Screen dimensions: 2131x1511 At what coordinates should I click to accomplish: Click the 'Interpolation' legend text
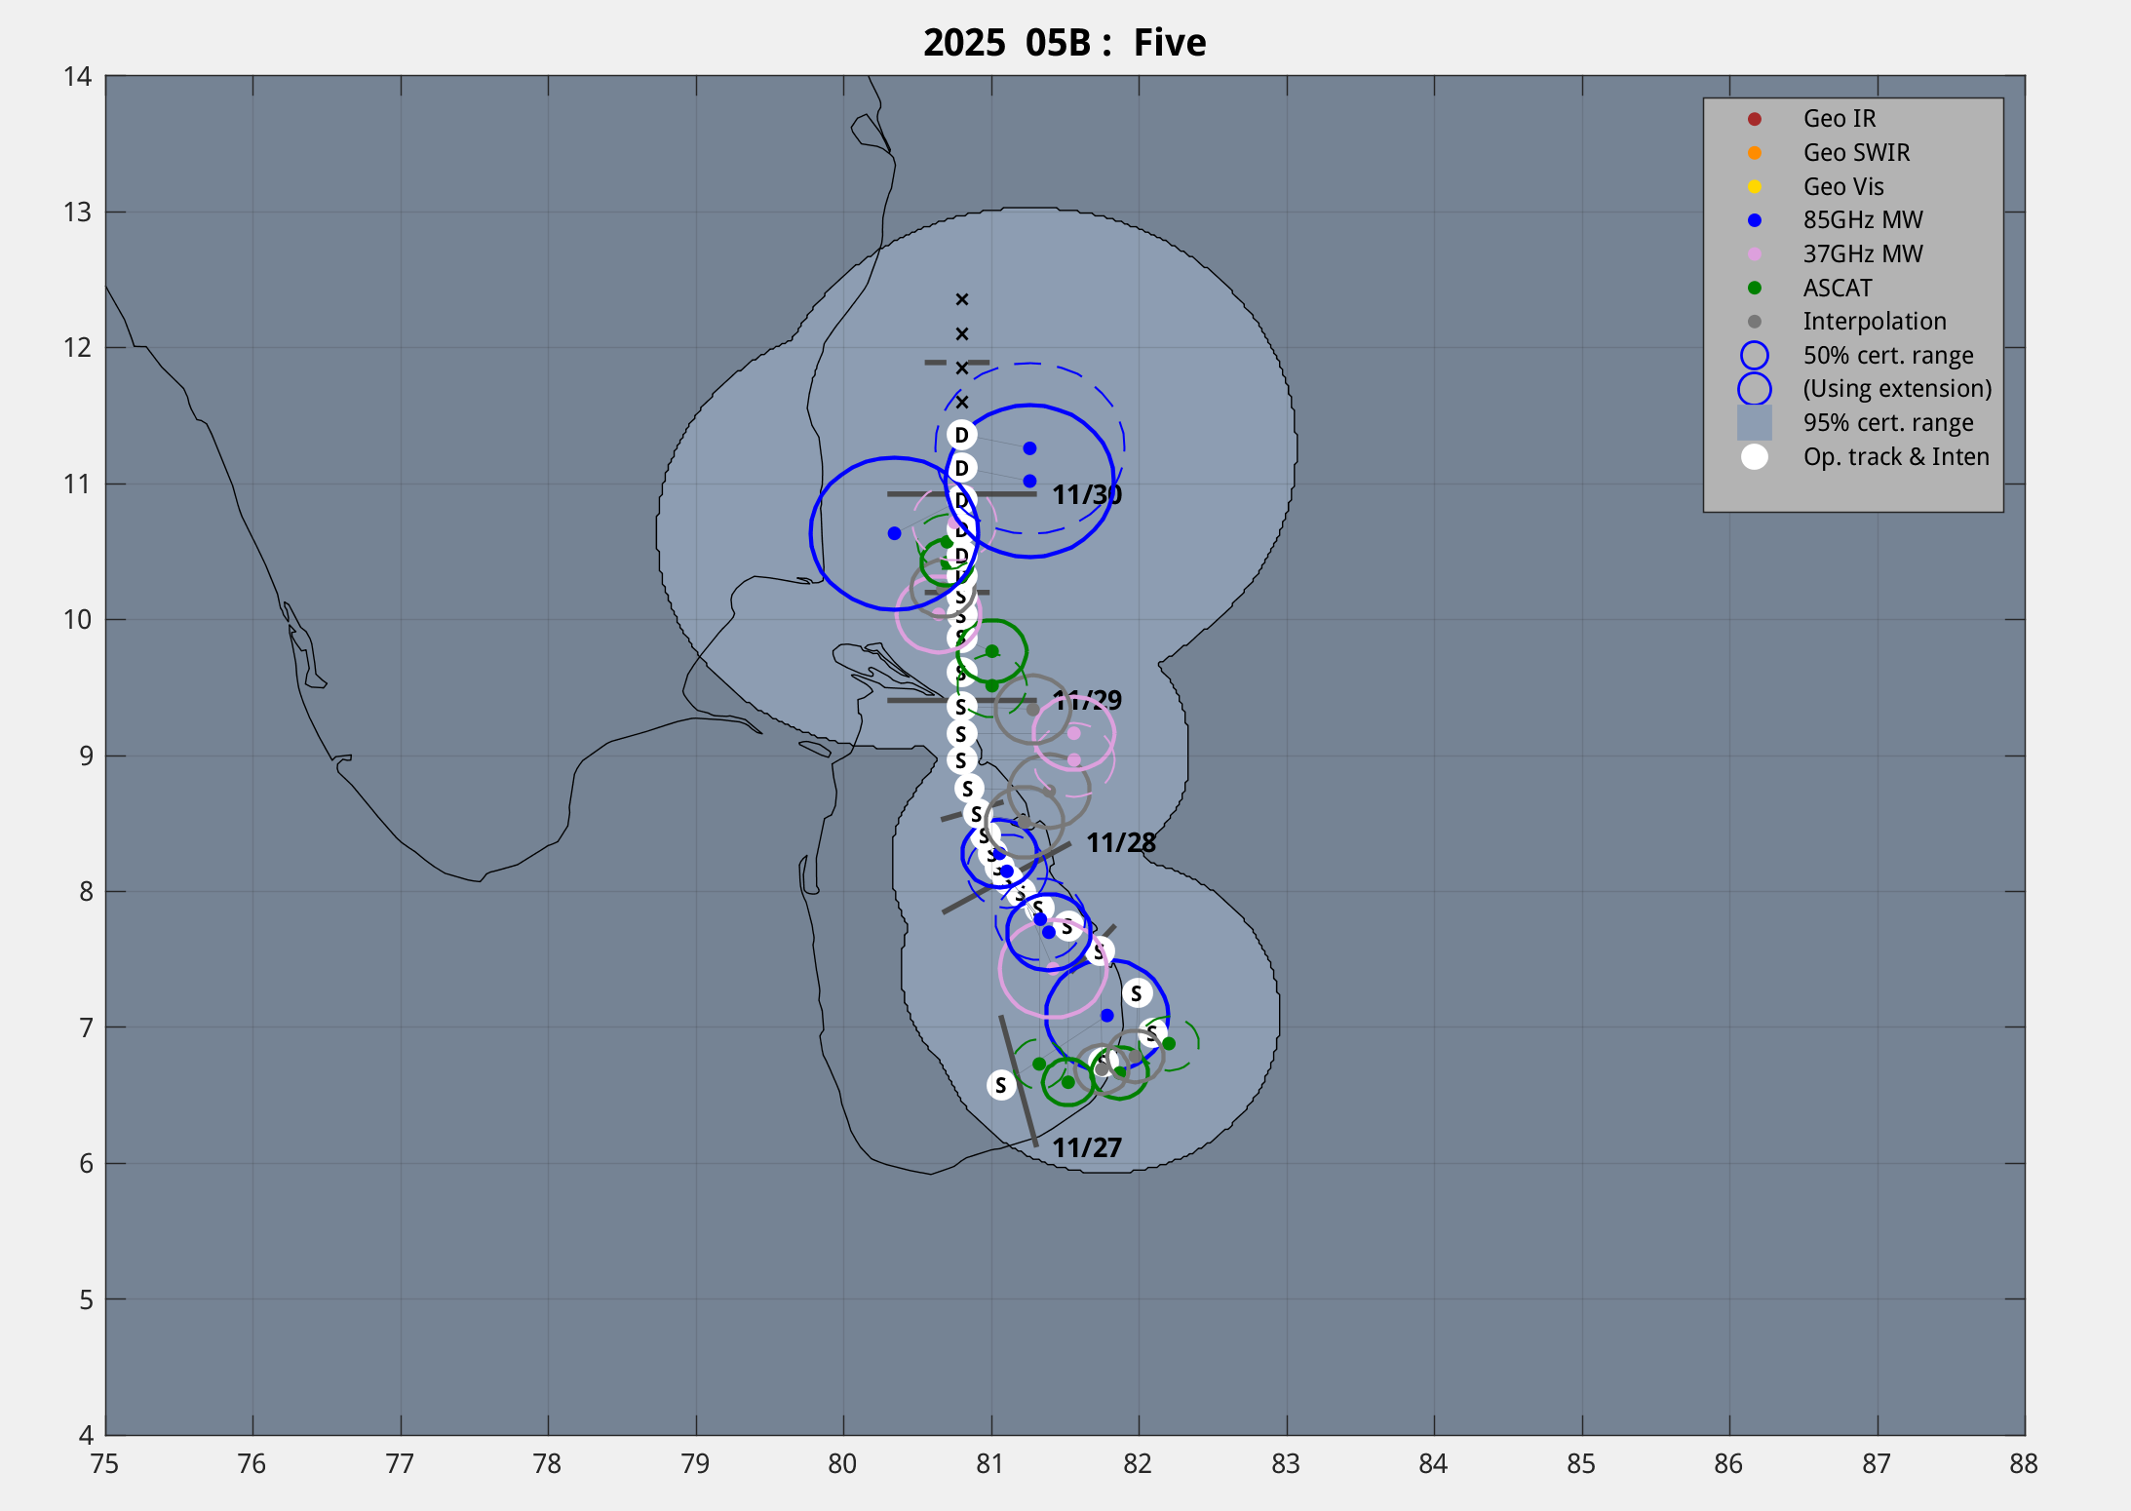pyautogui.click(x=1874, y=322)
